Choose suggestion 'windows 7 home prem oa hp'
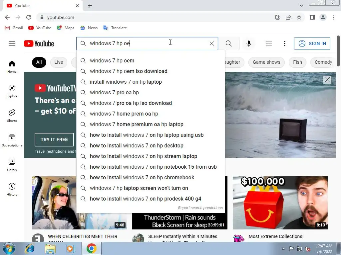The image size is (341, 255). point(151,114)
